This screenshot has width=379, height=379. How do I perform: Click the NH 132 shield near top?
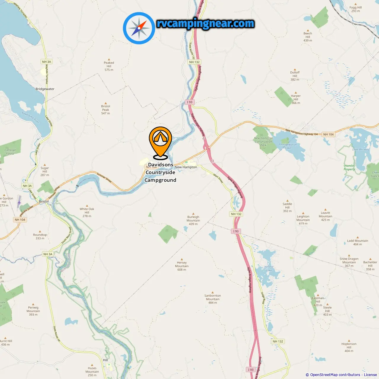(x=195, y=62)
